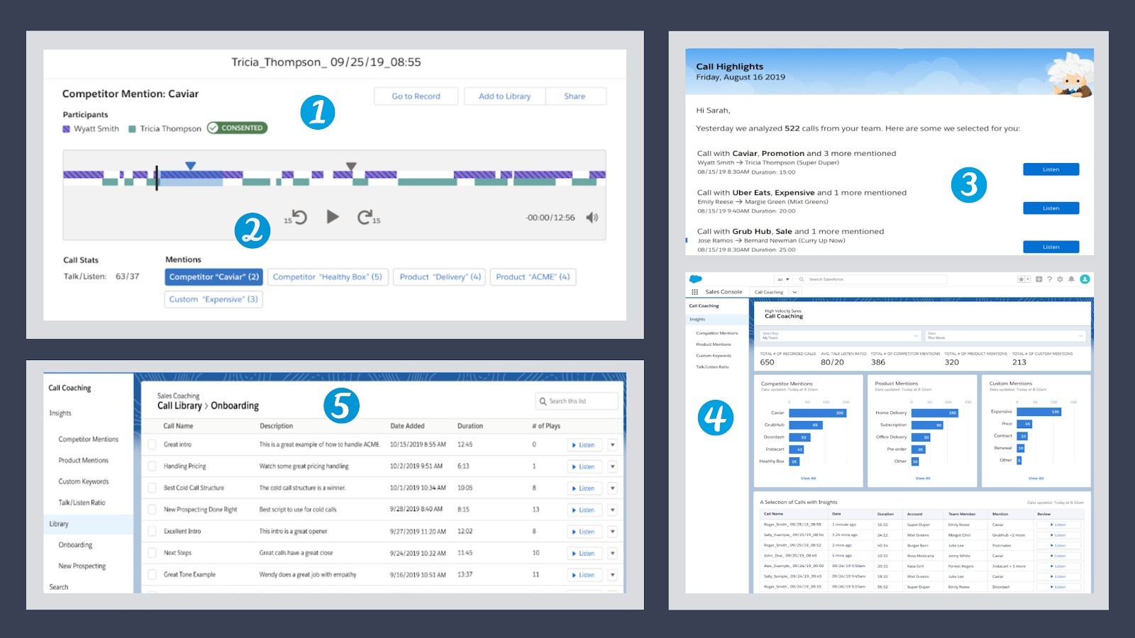Screen dimensions: 1135x638
Task: Tick the checkbox for Great intro call
Action: click(152, 444)
